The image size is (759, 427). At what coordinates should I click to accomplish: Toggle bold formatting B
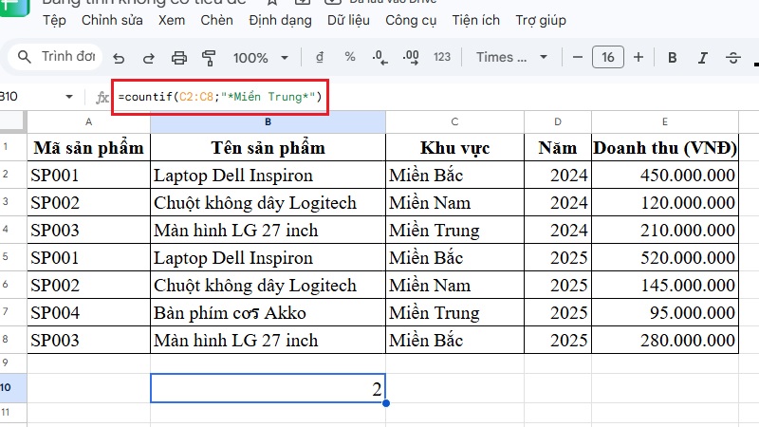coord(673,58)
